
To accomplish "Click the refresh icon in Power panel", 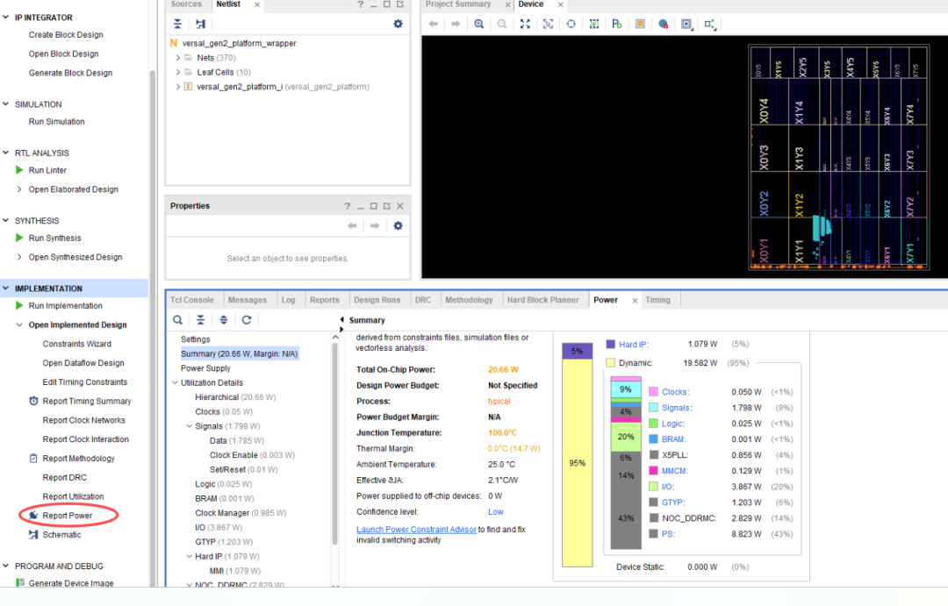I will point(247,320).
